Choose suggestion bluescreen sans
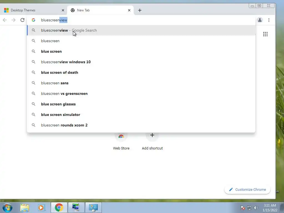Screen dimensions: 284x213 coord(141,83)
